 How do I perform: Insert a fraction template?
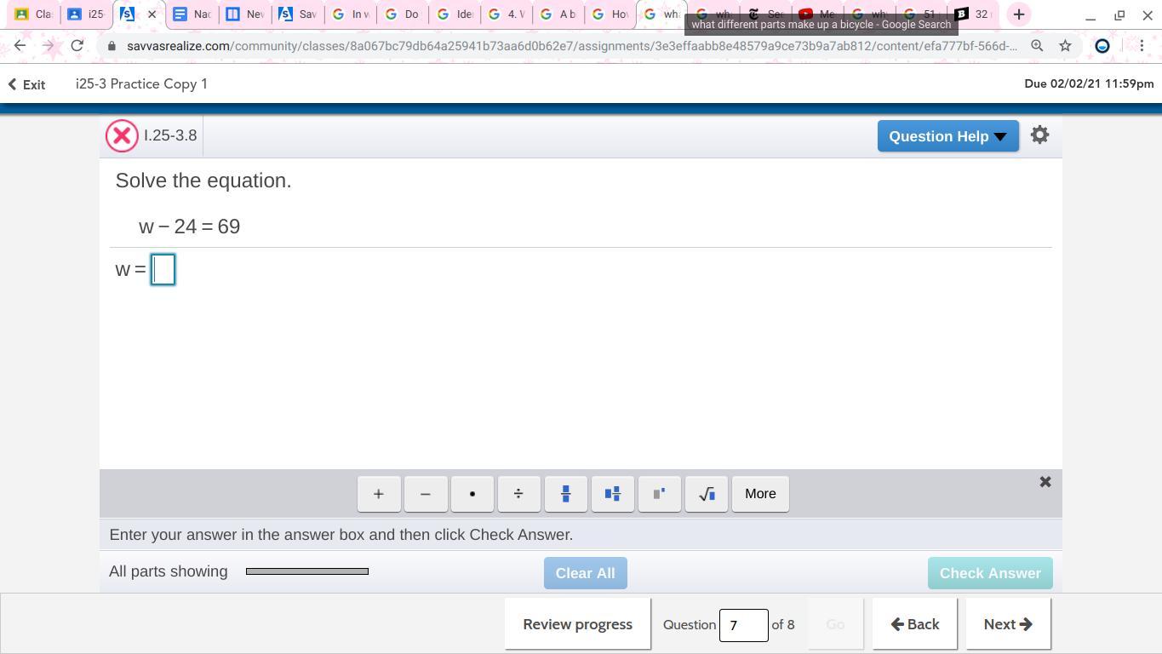coord(565,494)
